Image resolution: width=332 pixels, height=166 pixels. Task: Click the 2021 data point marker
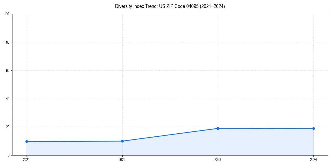(27, 141)
